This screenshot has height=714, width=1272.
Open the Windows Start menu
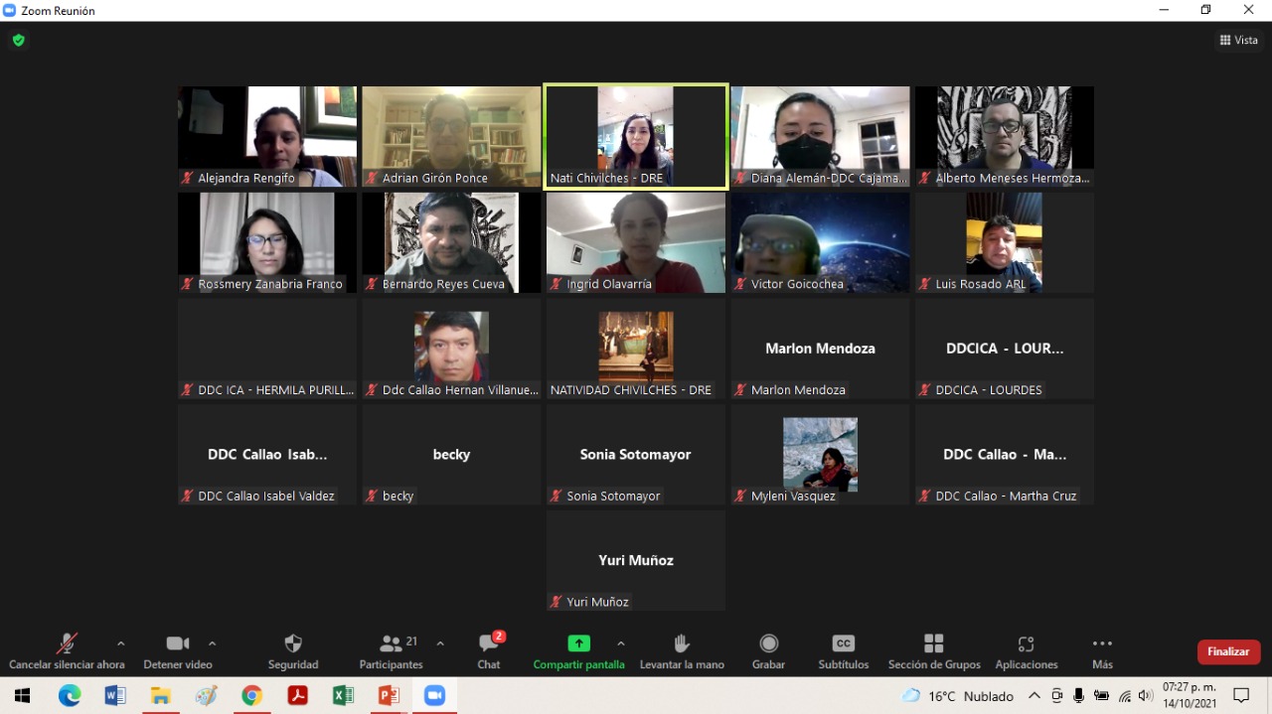[22, 696]
